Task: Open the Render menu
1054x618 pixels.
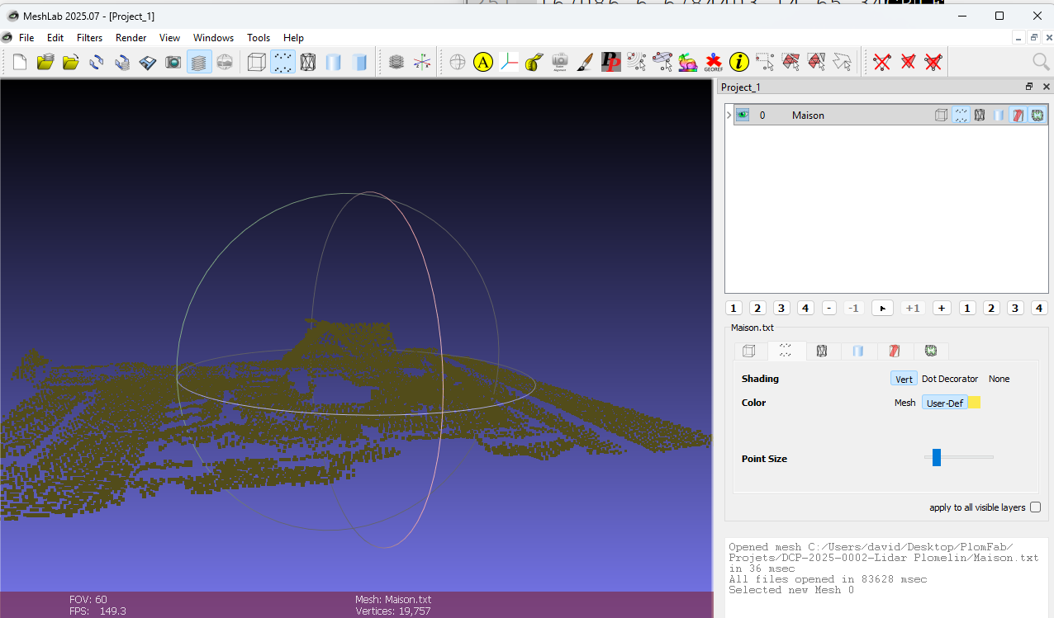Action: coord(131,38)
